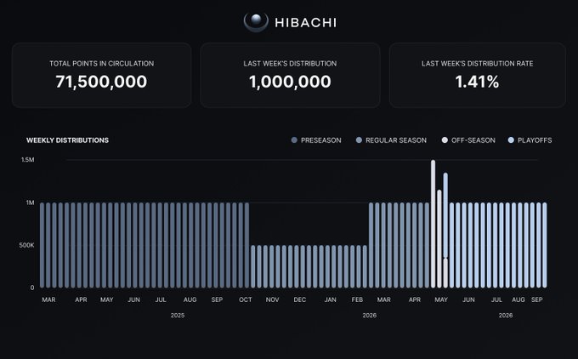Click the JAN month axis label
The width and height of the screenshot is (578, 359).
[x=331, y=299]
